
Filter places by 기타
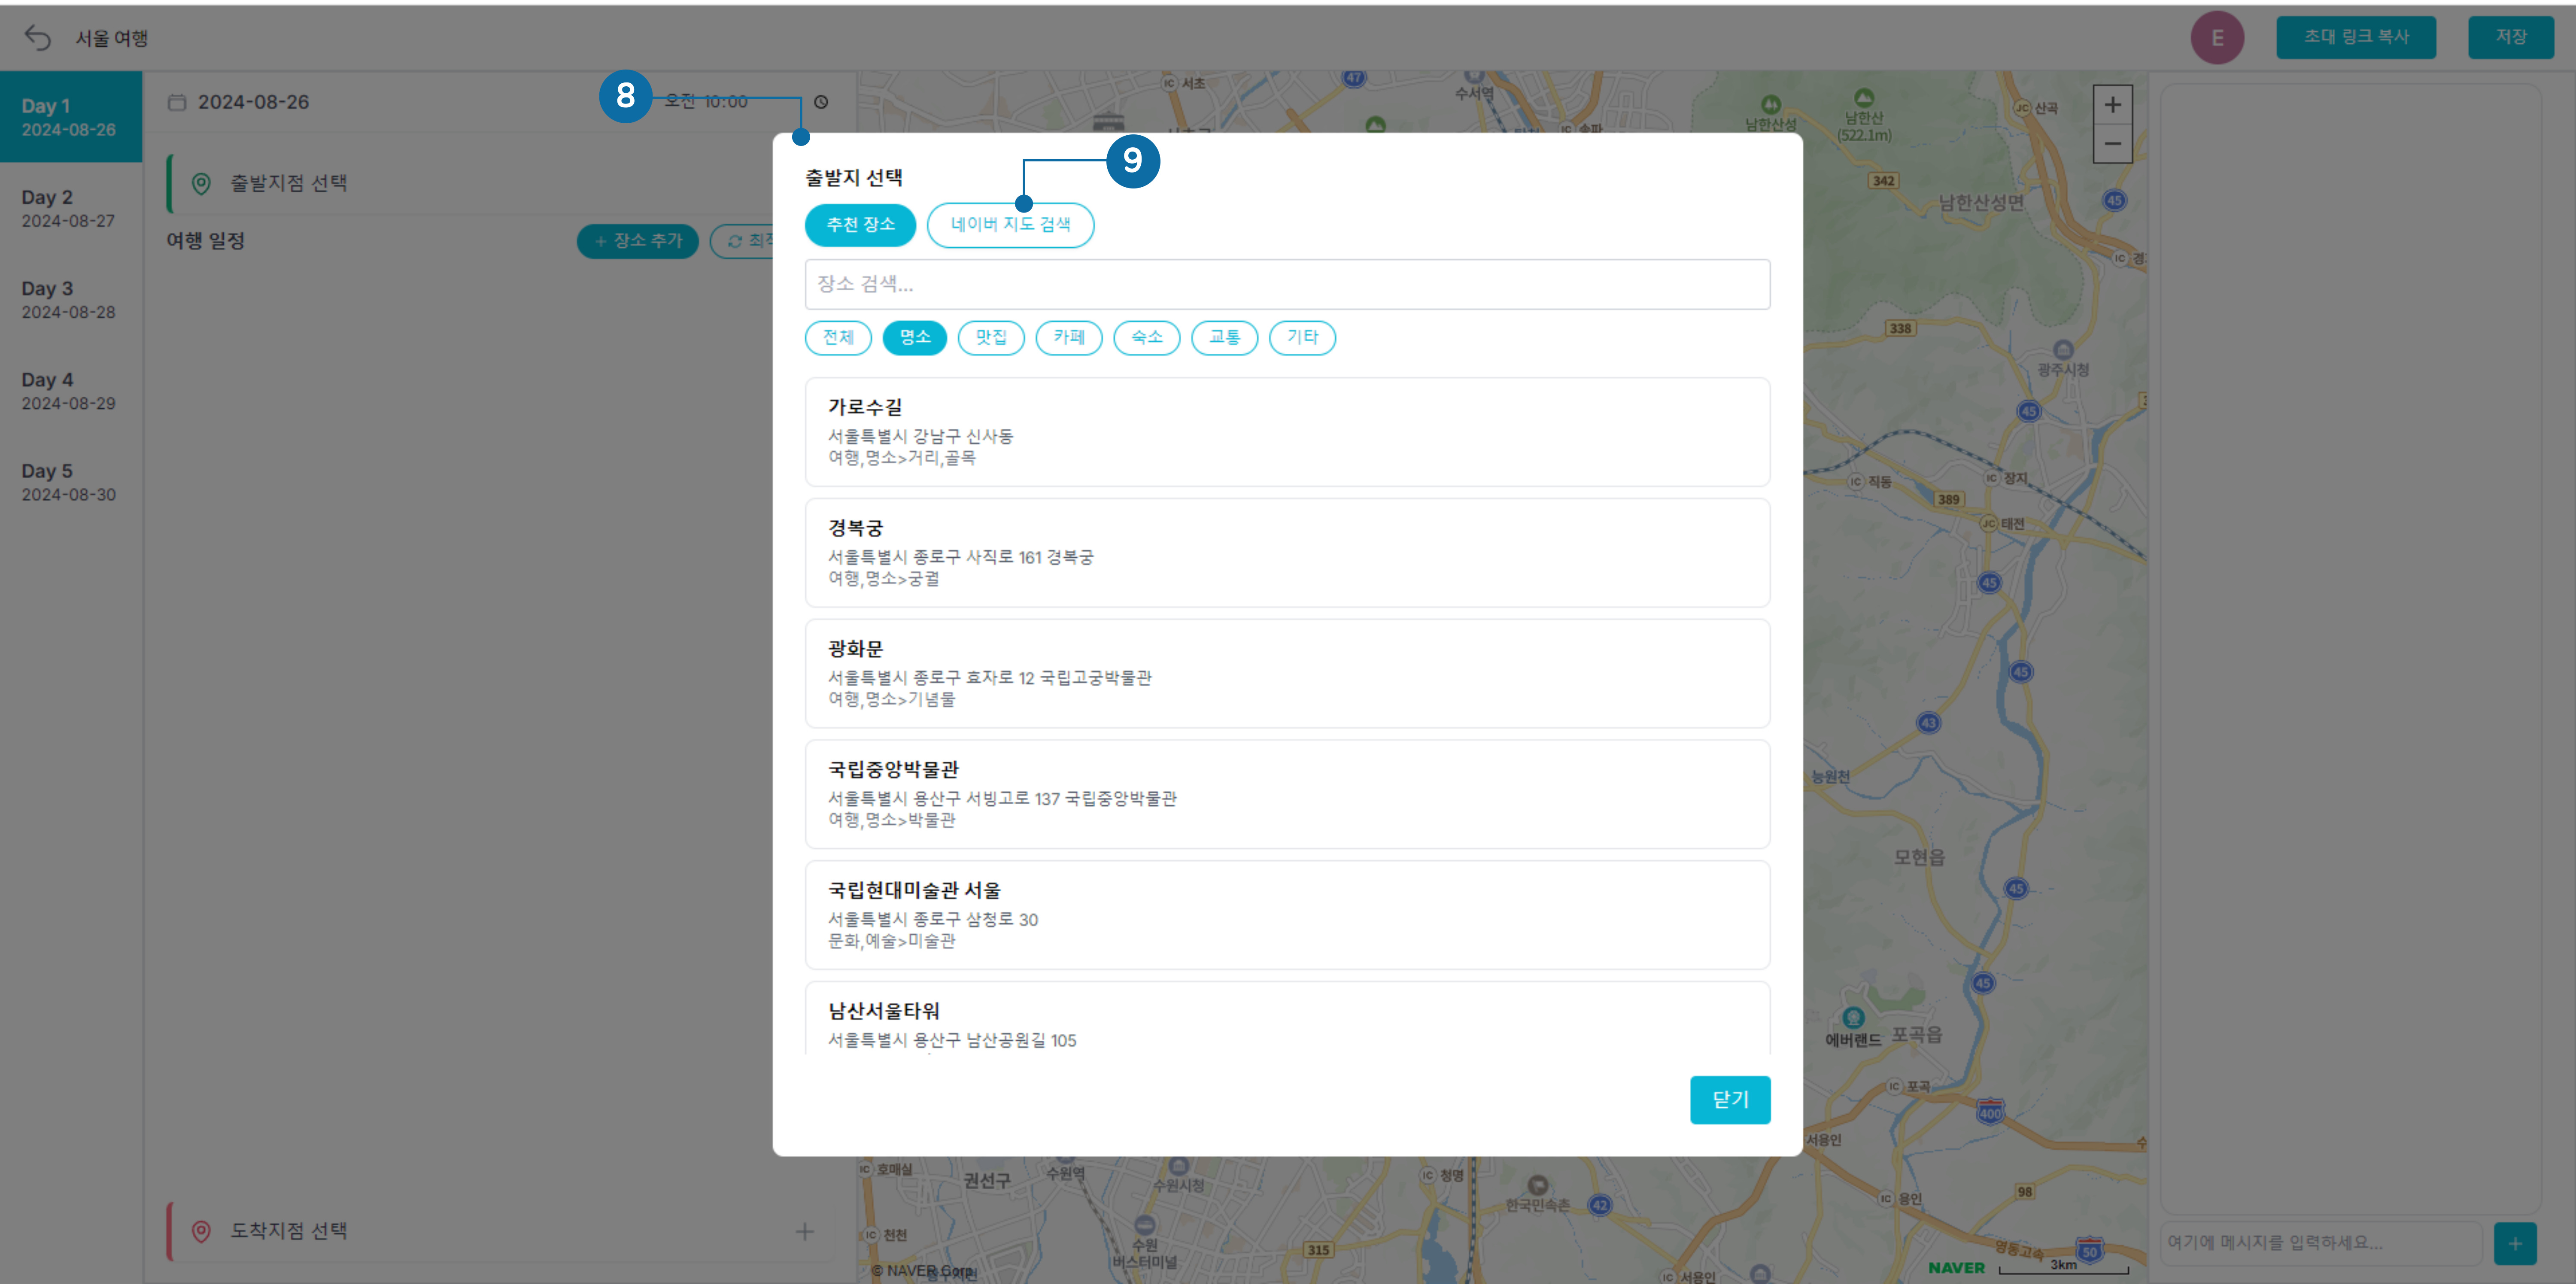[1302, 337]
